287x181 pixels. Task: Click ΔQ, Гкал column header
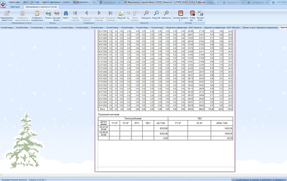click(161, 123)
